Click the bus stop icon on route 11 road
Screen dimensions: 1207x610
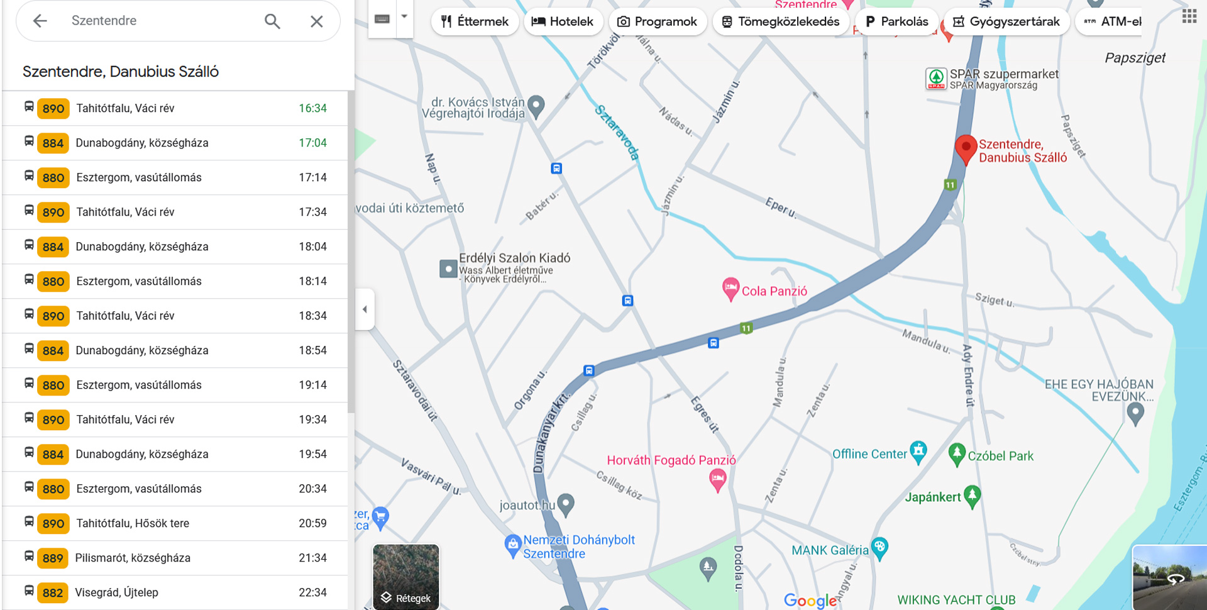pyautogui.click(x=714, y=343)
